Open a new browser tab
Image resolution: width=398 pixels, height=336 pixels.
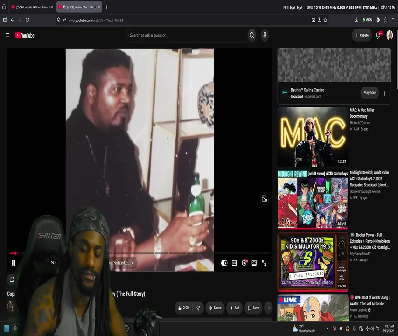pyautogui.click(x=106, y=7)
